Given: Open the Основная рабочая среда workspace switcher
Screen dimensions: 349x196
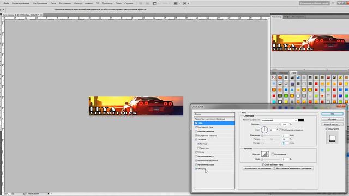Looking at the screenshot, I should (314, 3).
